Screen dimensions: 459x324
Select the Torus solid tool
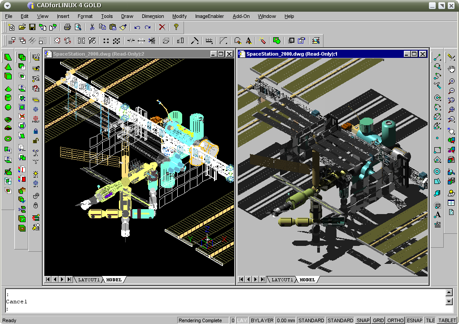pyautogui.click(x=8, y=138)
